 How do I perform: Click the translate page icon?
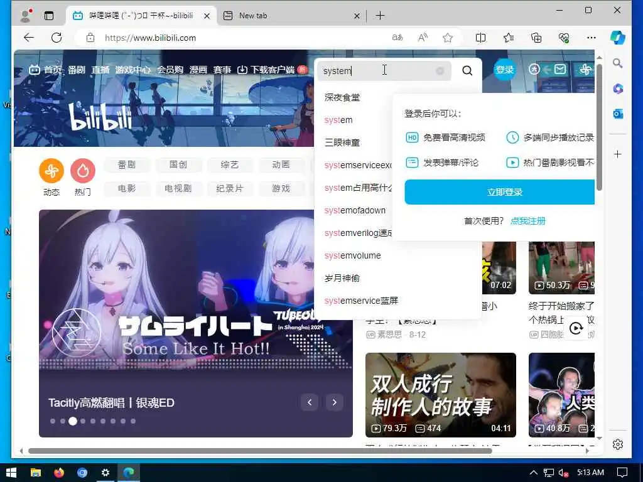(x=397, y=38)
